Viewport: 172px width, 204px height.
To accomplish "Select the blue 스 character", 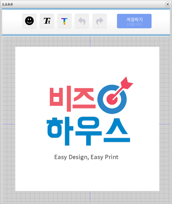I will tap(117, 130).
